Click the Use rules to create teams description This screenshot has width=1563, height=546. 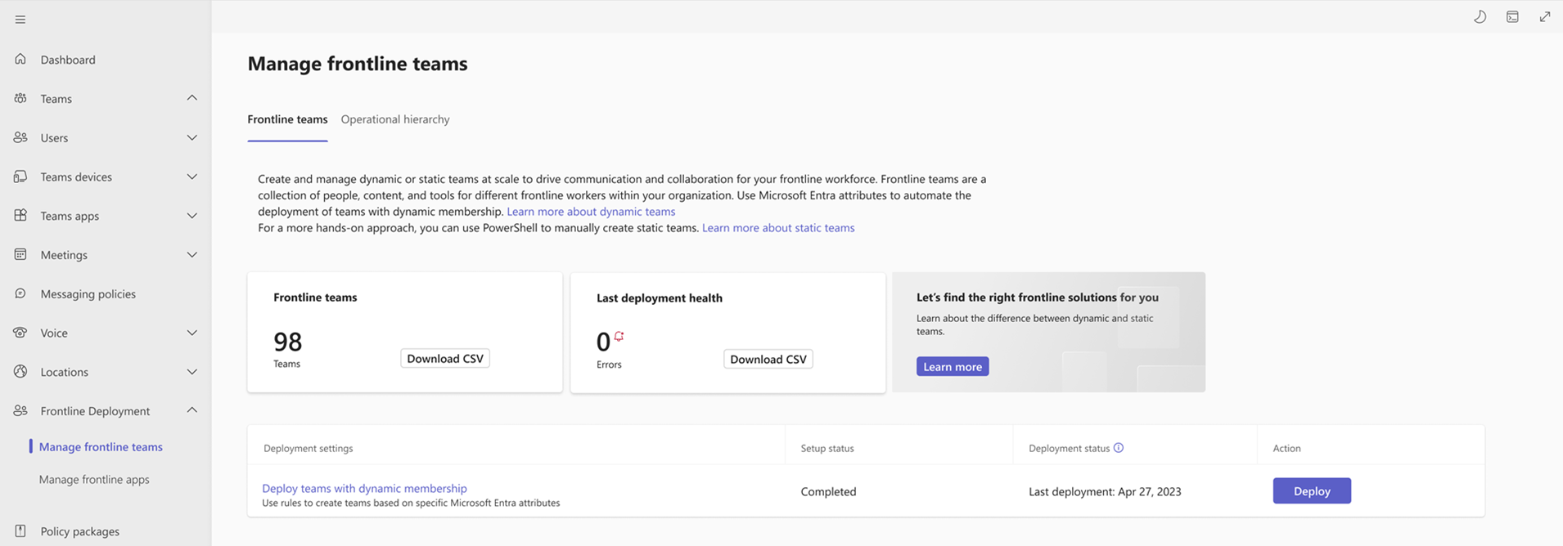pyautogui.click(x=411, y=503)
